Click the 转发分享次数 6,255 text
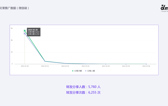The height and width of the screenshot is (106, 168). pos(83,92)
